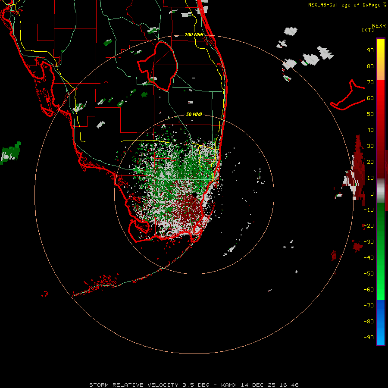Screen dimensions: 388x388
Task: Click the positive 40 scale value
Action: pyautogui.click(x=370, y=130)
